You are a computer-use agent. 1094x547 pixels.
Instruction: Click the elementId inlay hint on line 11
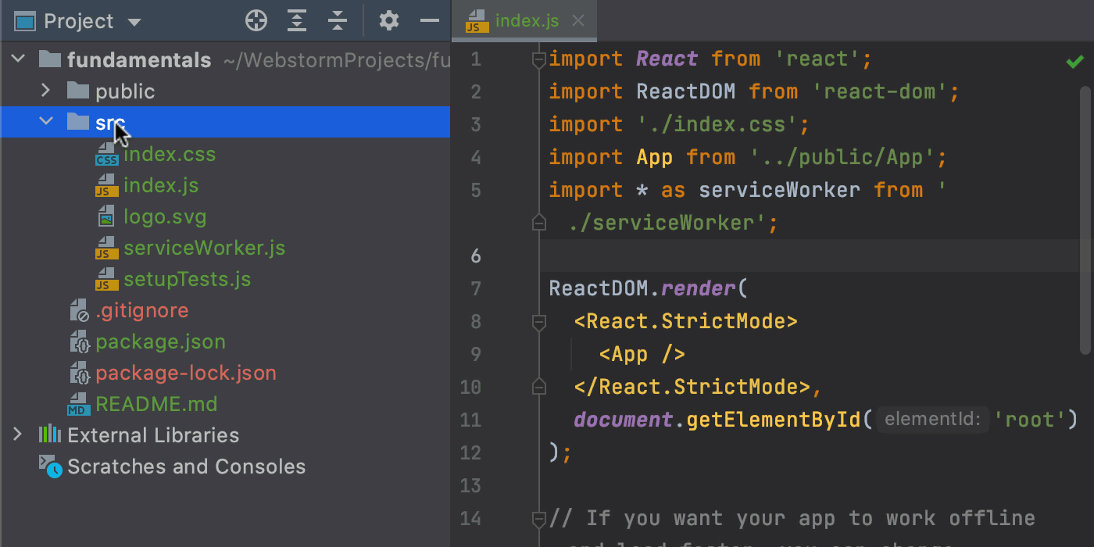click(x=932, y=420)
